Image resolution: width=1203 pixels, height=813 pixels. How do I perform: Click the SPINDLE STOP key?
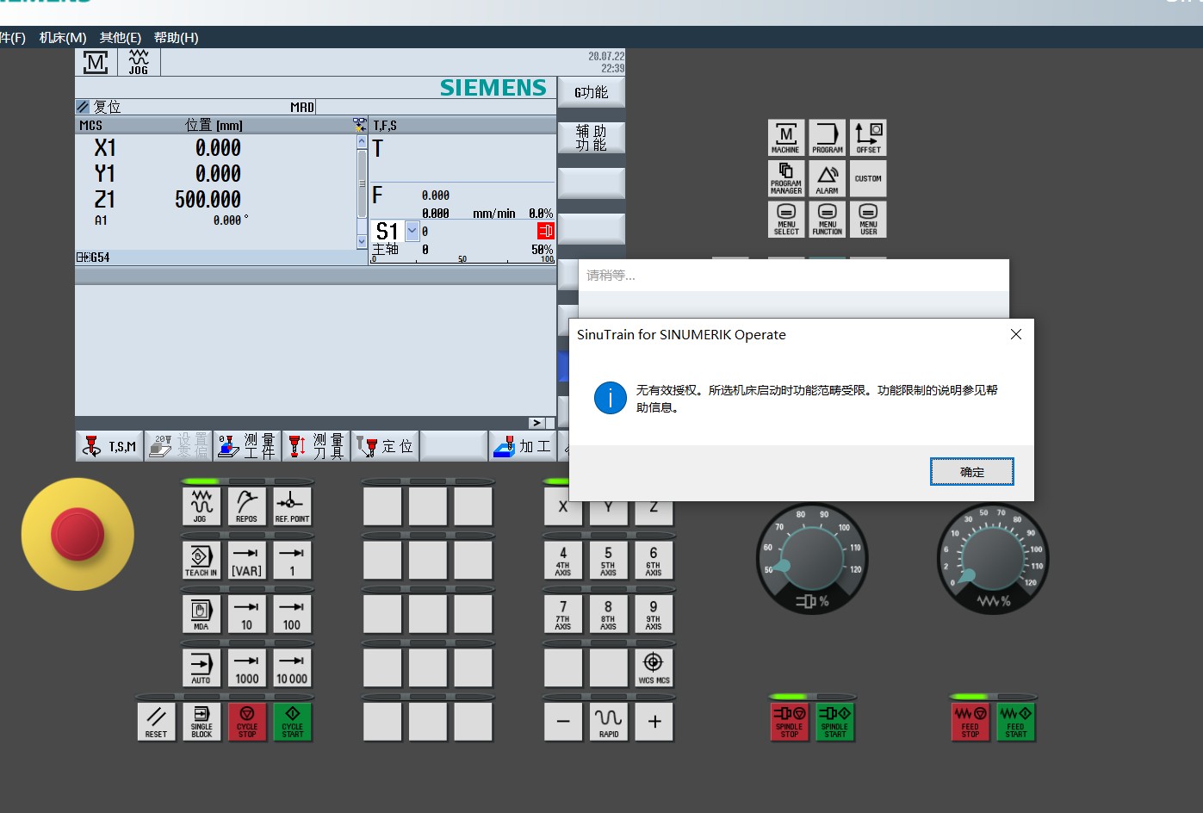[789, 722]
